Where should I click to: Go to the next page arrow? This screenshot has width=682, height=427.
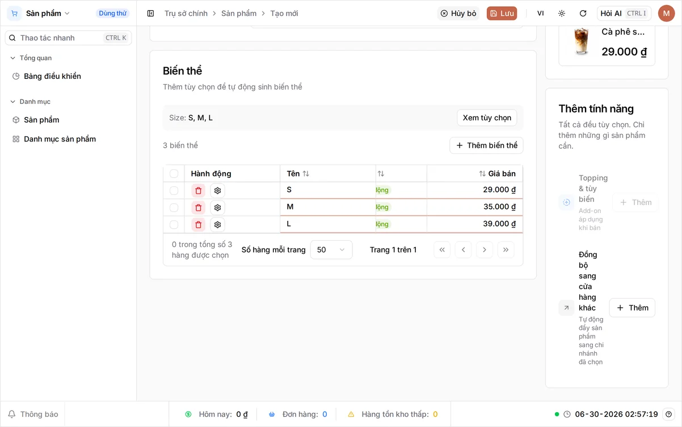click(x=484, y=250)
